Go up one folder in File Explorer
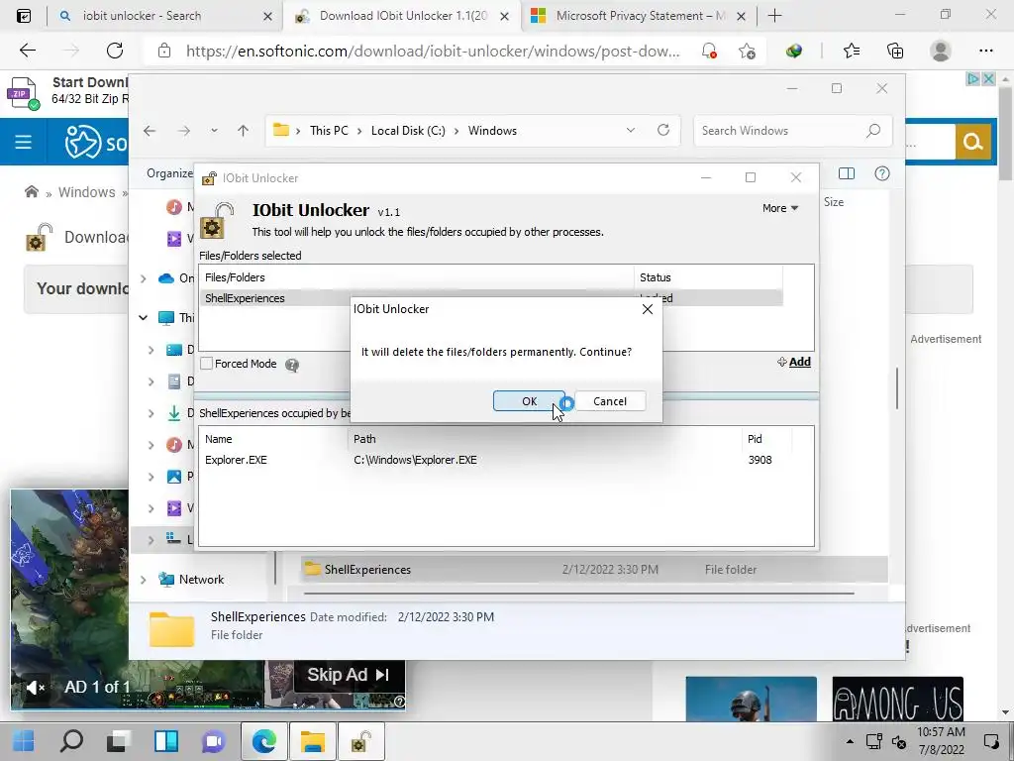Image resolution: width=1014 pixels, height=761 pixels. (244, 131)
